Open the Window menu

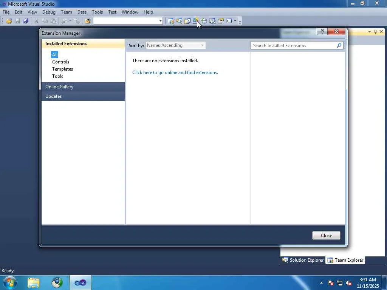pyautogui.click(x=130, y=12)
